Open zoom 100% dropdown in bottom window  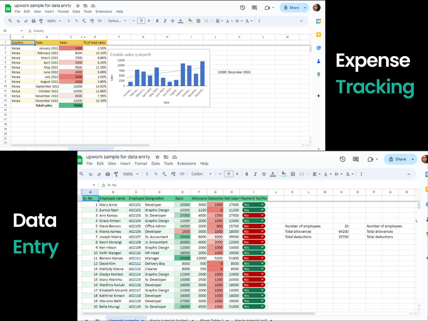tap(131, 174)
